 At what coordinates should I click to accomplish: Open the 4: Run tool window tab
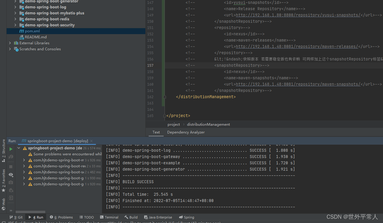(x=36, y=217)
